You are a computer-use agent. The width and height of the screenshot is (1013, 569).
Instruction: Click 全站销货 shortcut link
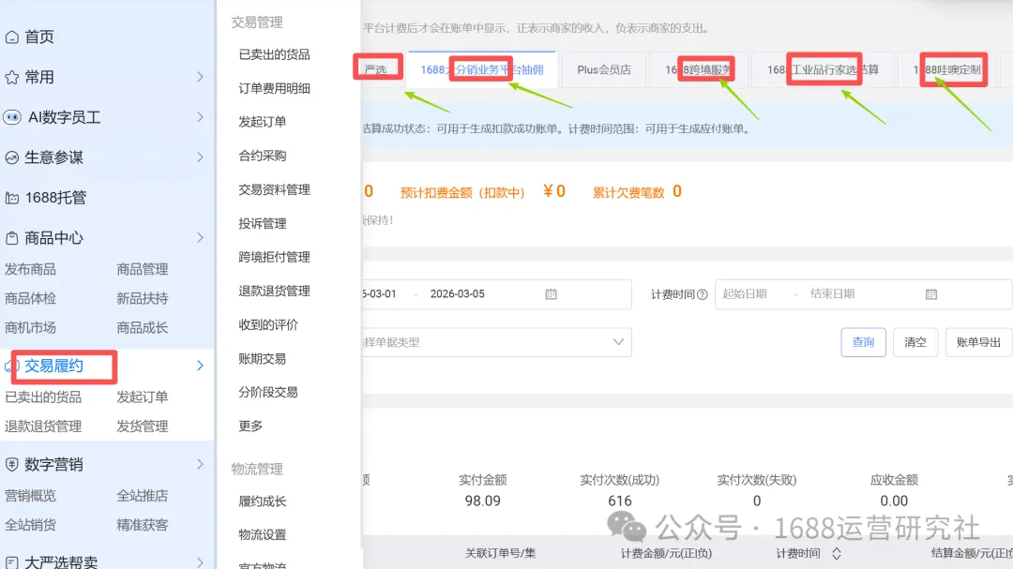pos(30,525)
